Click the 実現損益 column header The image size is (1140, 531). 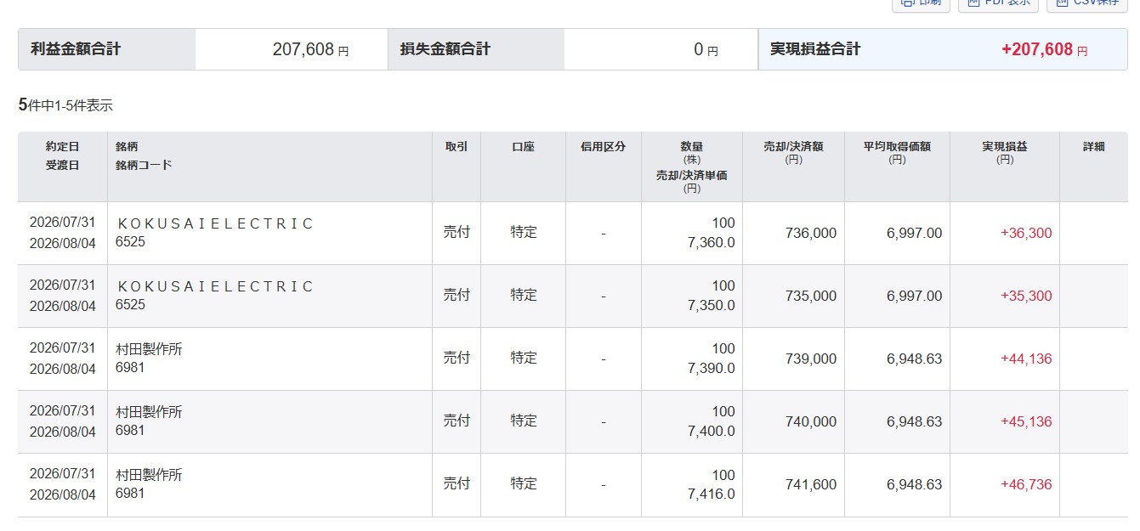[1004, 146]
